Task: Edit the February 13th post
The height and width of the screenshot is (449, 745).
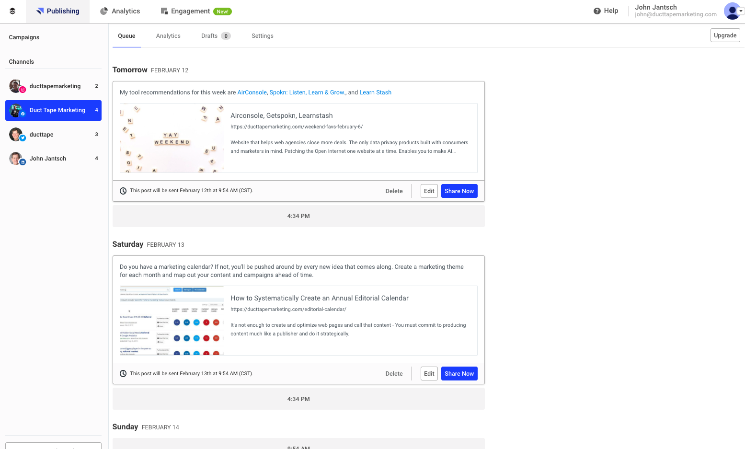Action: [x=429, y=374]
